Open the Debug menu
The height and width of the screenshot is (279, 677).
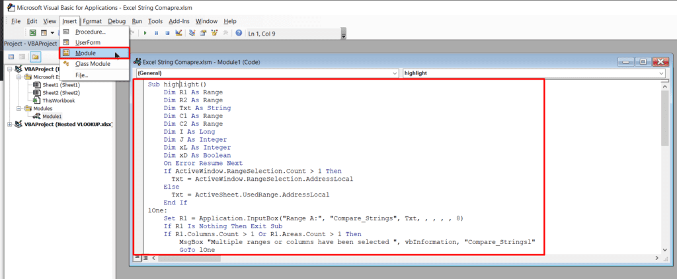pyautogui.click(x=117, y=21)
